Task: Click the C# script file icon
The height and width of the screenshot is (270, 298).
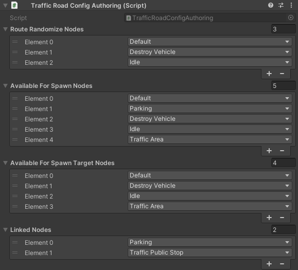Action: pyautogui.click(x=14, y=5)
